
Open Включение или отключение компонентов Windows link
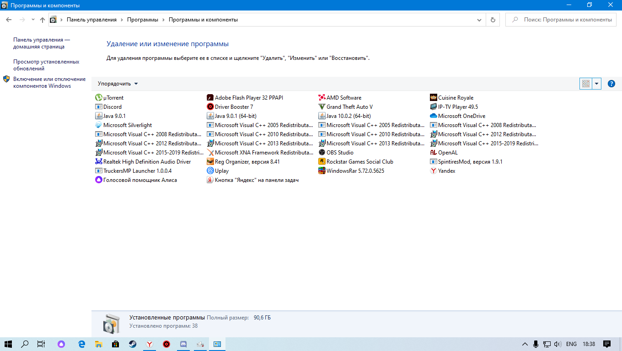49,82
